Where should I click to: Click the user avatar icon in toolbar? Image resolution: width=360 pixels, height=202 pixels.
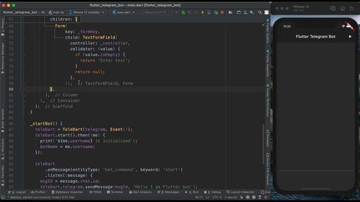pyautogui.click(x=267, y=12)
